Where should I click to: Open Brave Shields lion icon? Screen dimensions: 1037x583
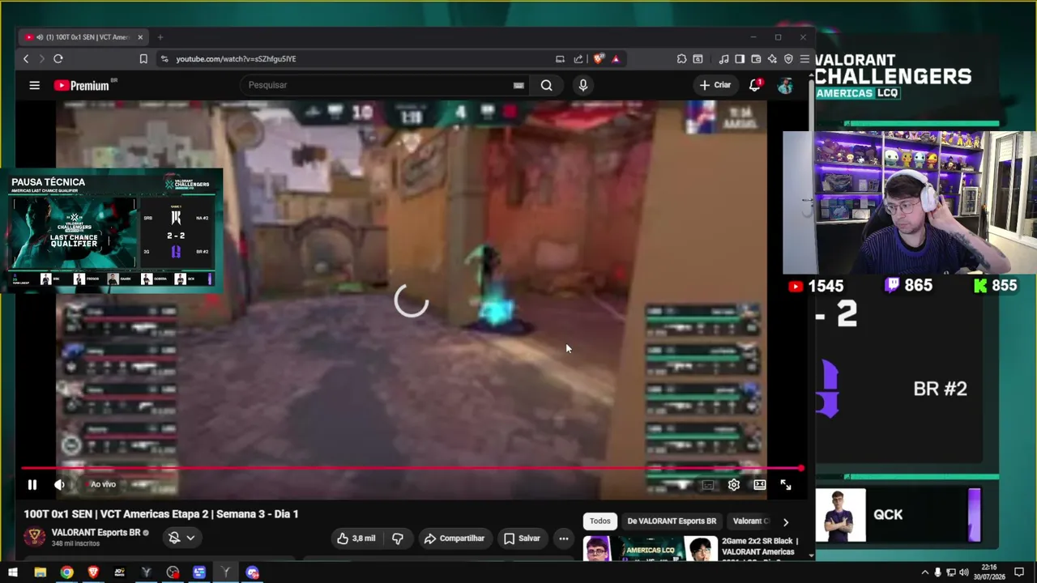click(x=599, y=59)
